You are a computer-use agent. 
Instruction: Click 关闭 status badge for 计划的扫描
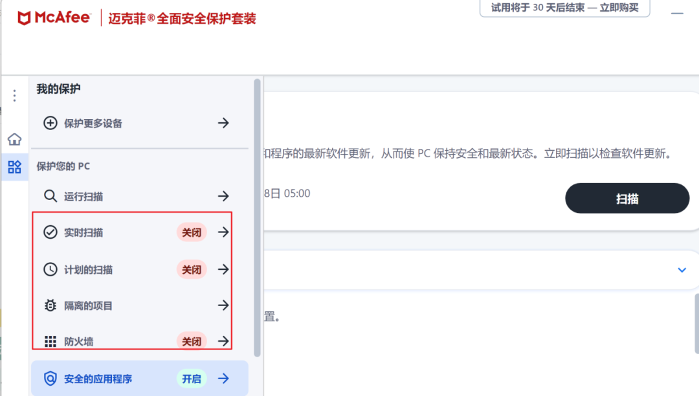pos(192,270)
